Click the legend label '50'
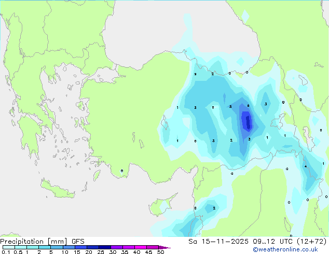 [x=160, y=252]
